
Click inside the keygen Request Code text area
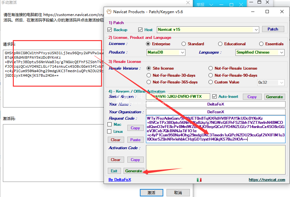point(216,129)
